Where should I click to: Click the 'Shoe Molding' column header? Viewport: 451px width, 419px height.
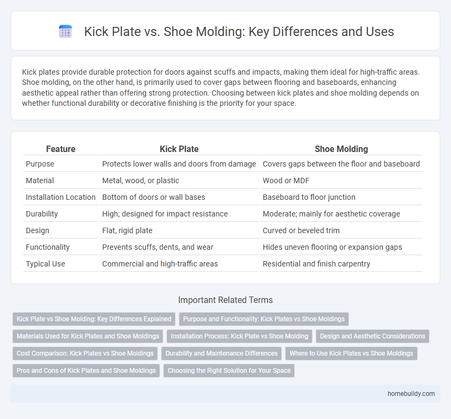(x=341, y=149)
